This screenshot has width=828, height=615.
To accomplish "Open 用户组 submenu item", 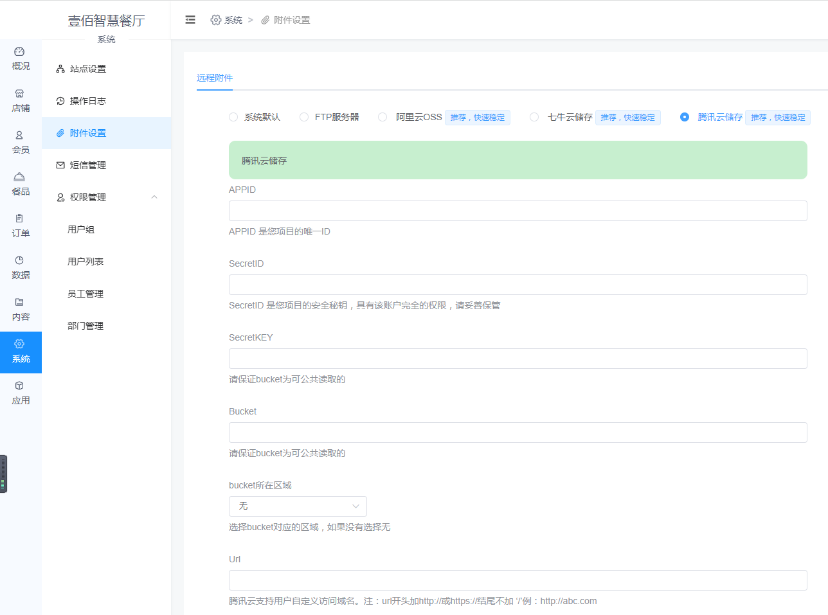I will pyautogui.click(x=107, y=229).
